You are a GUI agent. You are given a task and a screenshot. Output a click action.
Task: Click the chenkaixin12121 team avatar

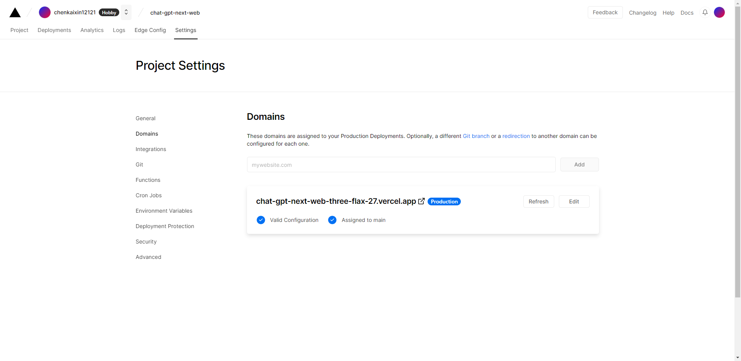point(45,12)
